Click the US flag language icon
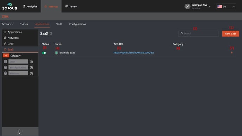 pyautogui.click(x=219, y=6)
